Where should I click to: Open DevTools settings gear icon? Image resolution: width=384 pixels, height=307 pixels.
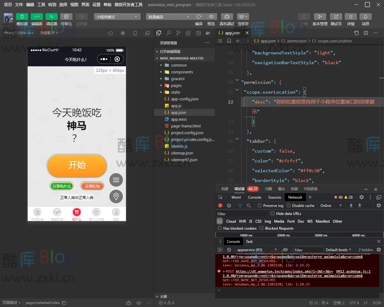[362, 197]
